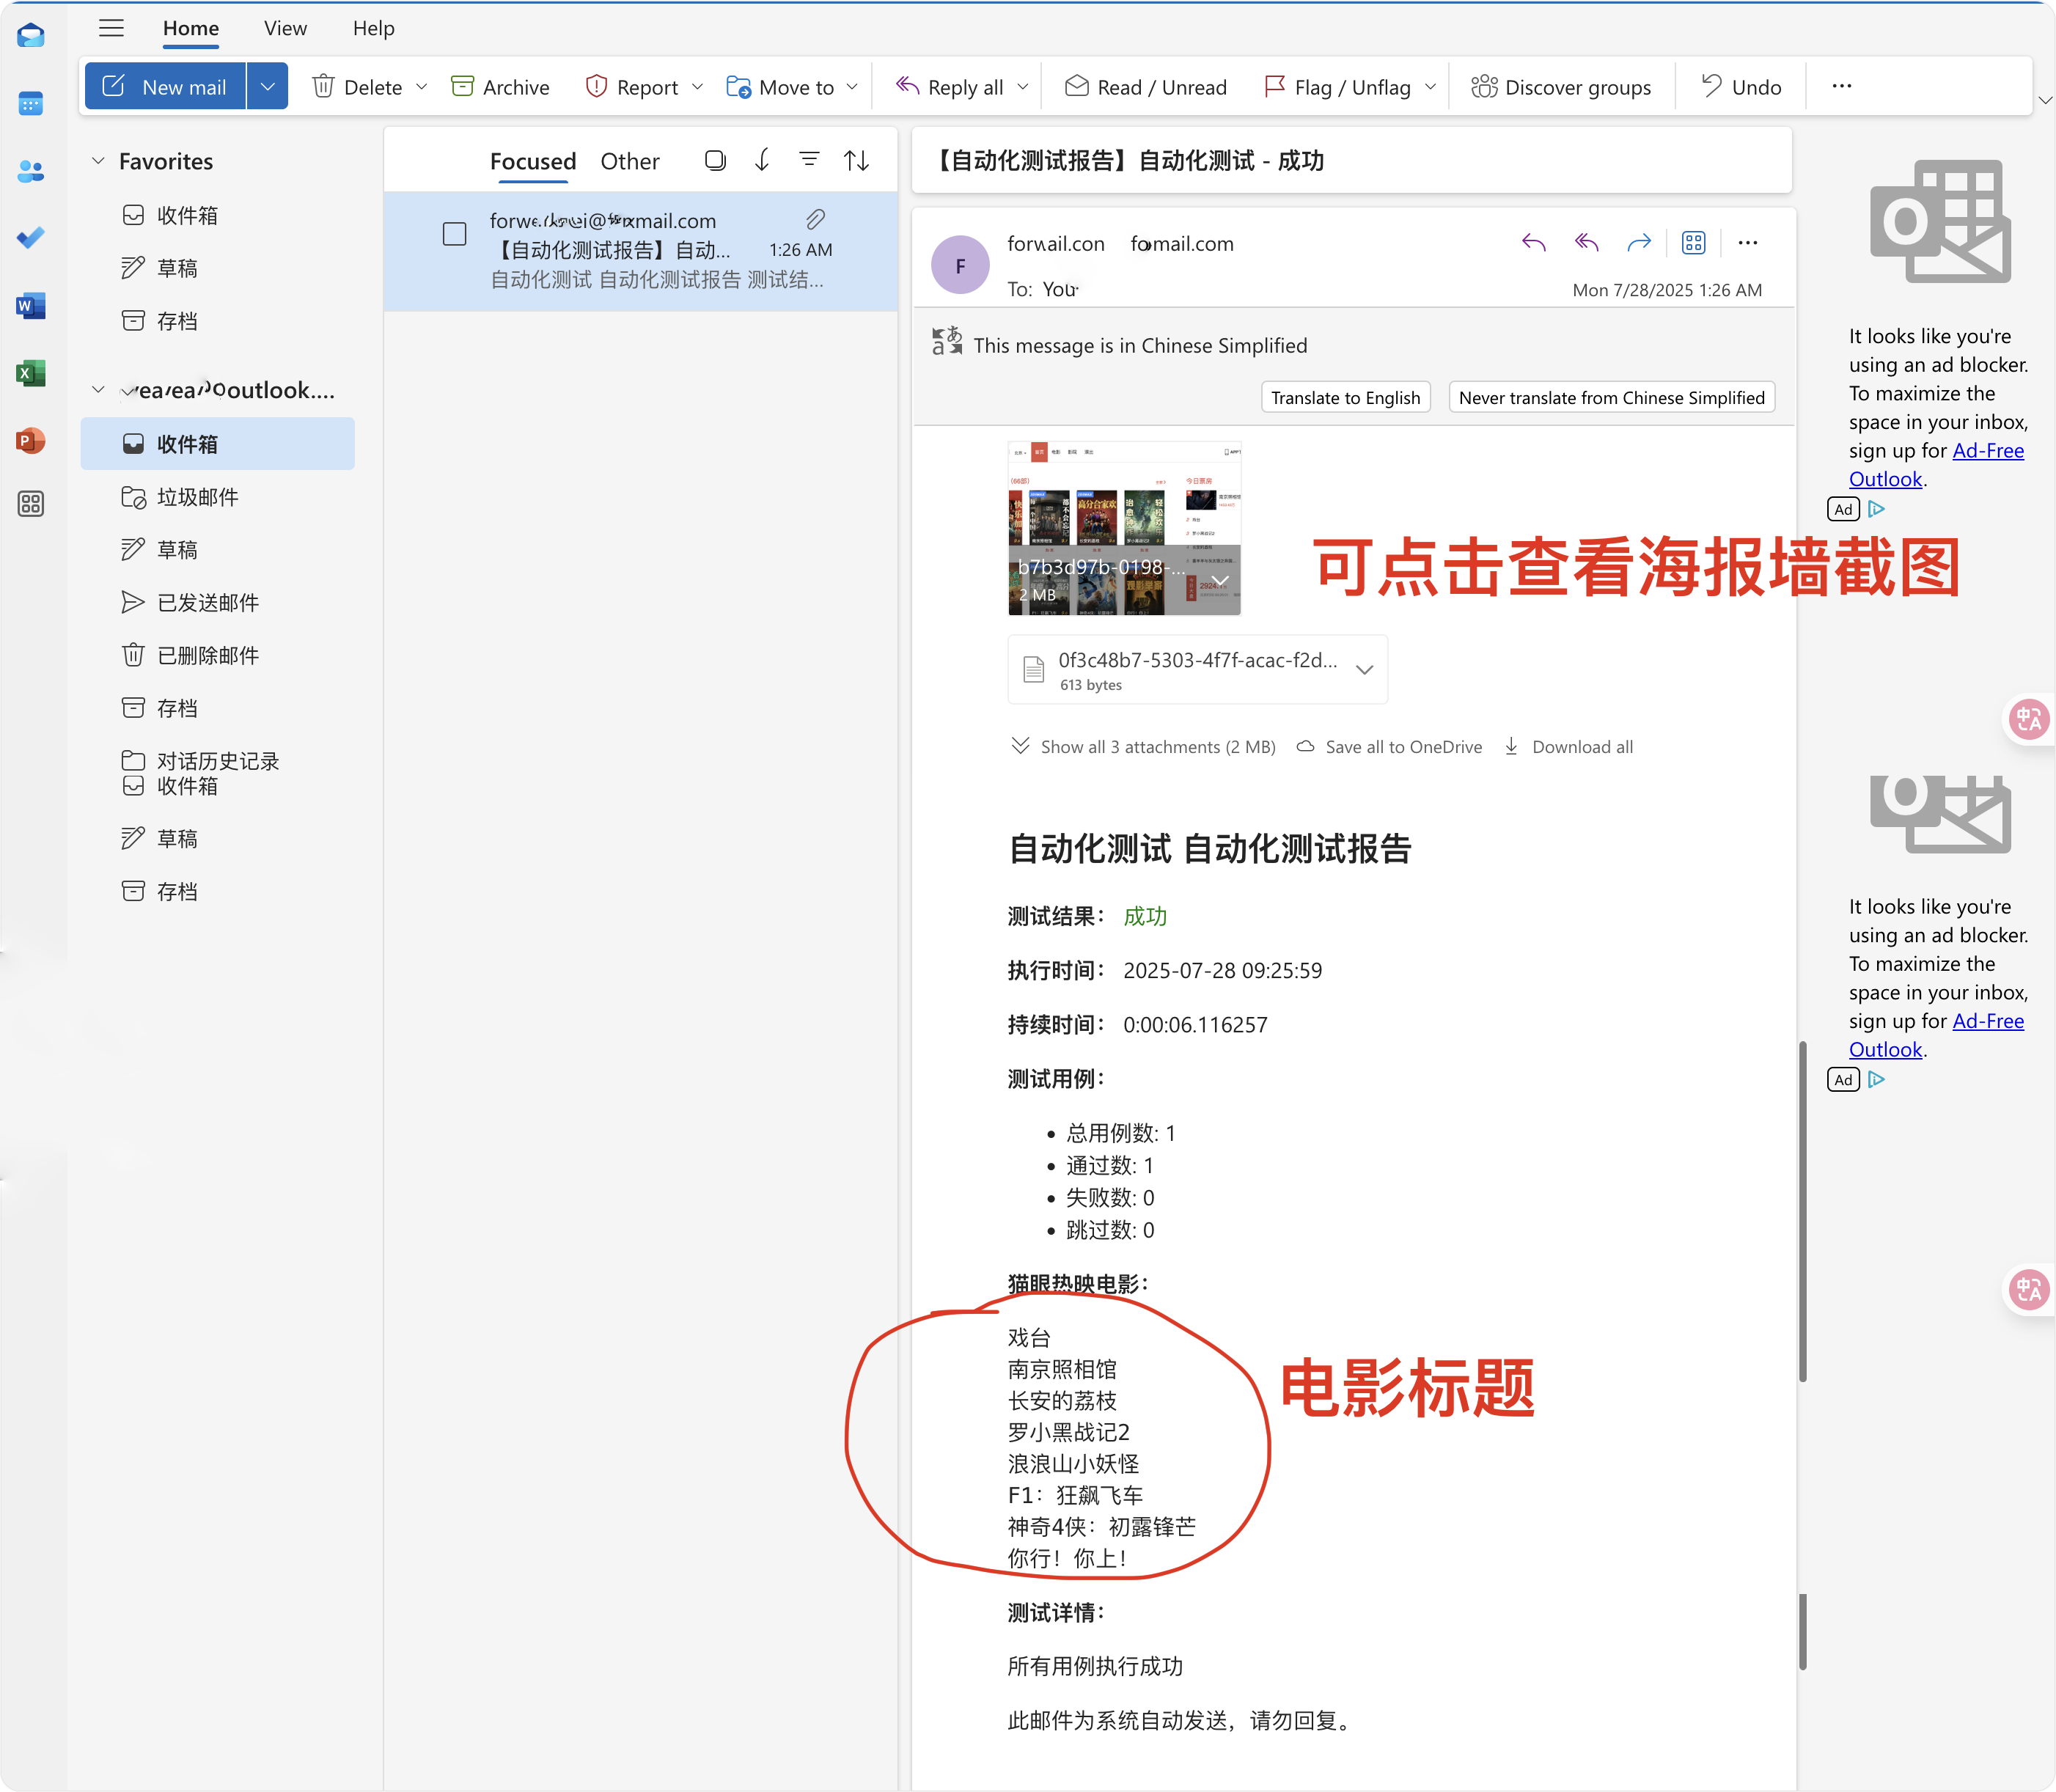Open the ribbon overflow ellipsis menu

[x=1842, y=86]
